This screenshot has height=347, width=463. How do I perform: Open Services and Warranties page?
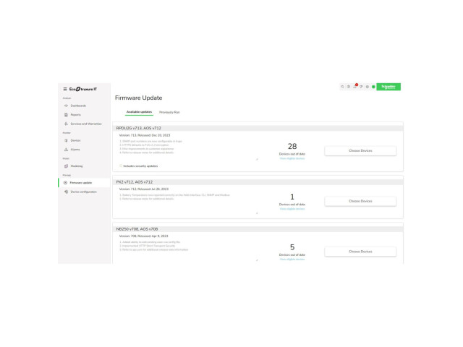click(86, 124)
